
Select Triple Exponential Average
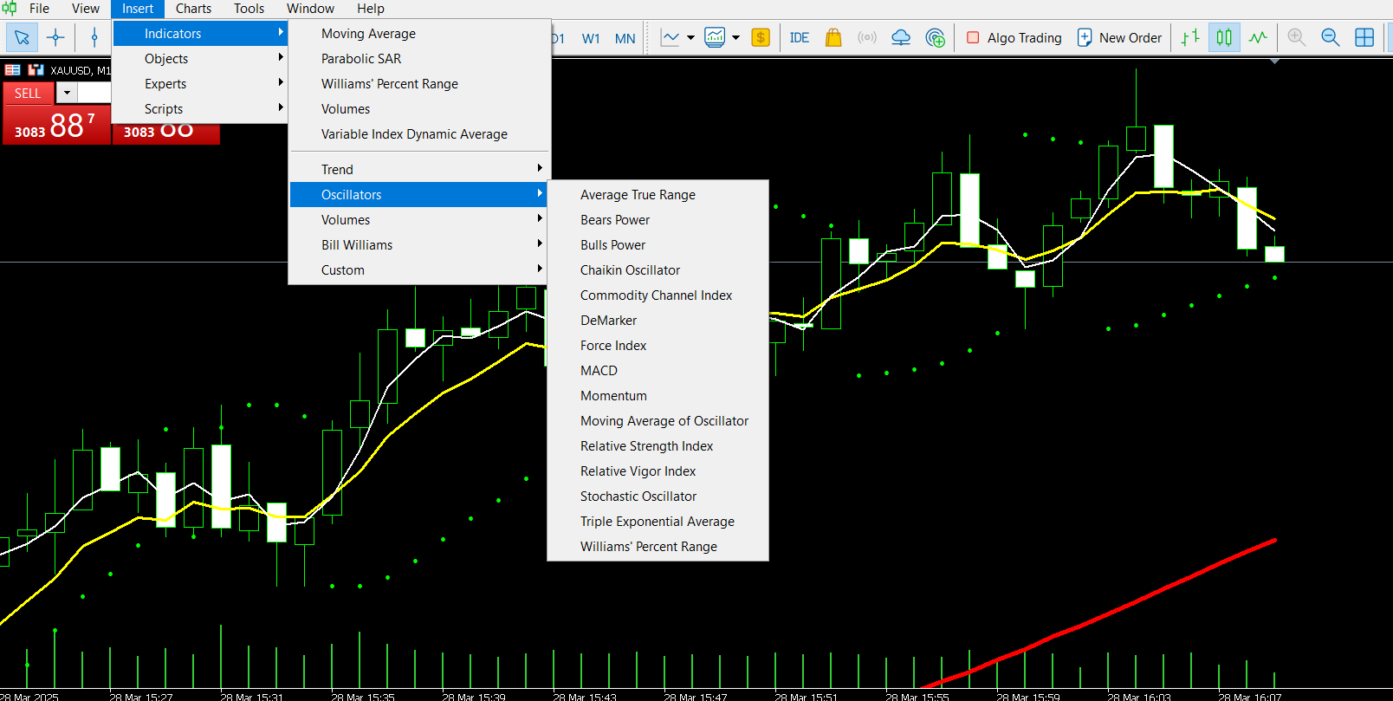coord(658,521)
